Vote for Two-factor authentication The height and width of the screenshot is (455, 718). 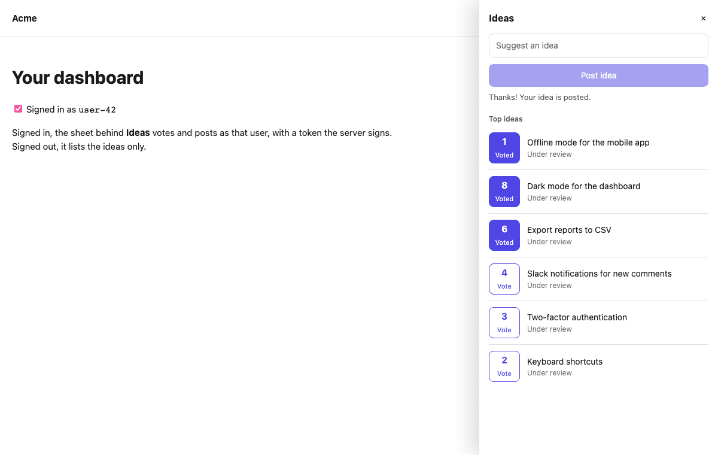[504, 323]
